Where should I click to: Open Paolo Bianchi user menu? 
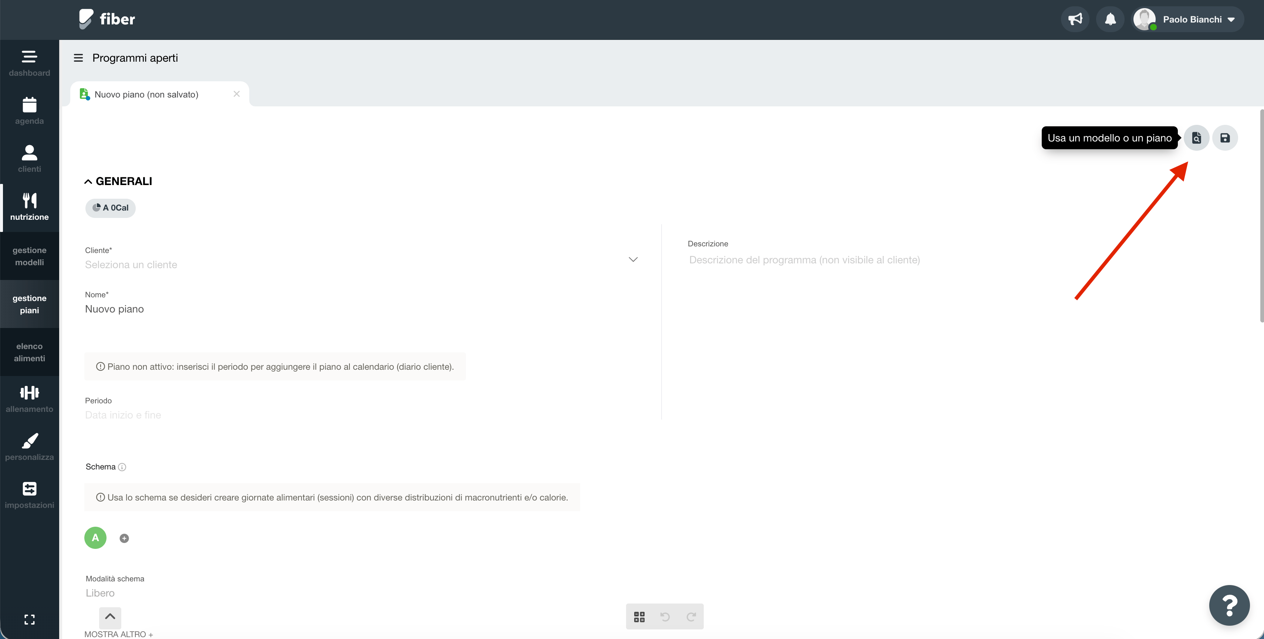1188,20
